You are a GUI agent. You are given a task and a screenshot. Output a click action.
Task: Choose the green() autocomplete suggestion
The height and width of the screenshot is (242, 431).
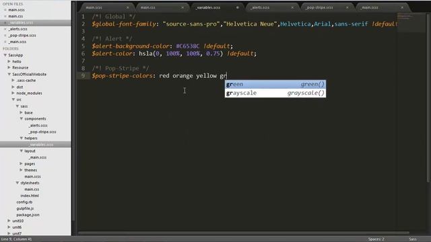coord(275,84)
